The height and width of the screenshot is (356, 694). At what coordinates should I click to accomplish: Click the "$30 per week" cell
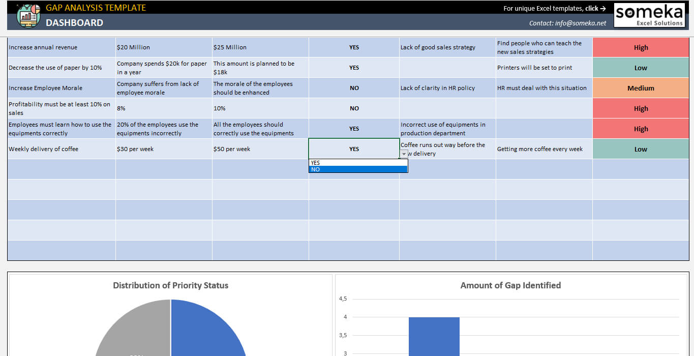pyautogui.click(x=164, y=149)
